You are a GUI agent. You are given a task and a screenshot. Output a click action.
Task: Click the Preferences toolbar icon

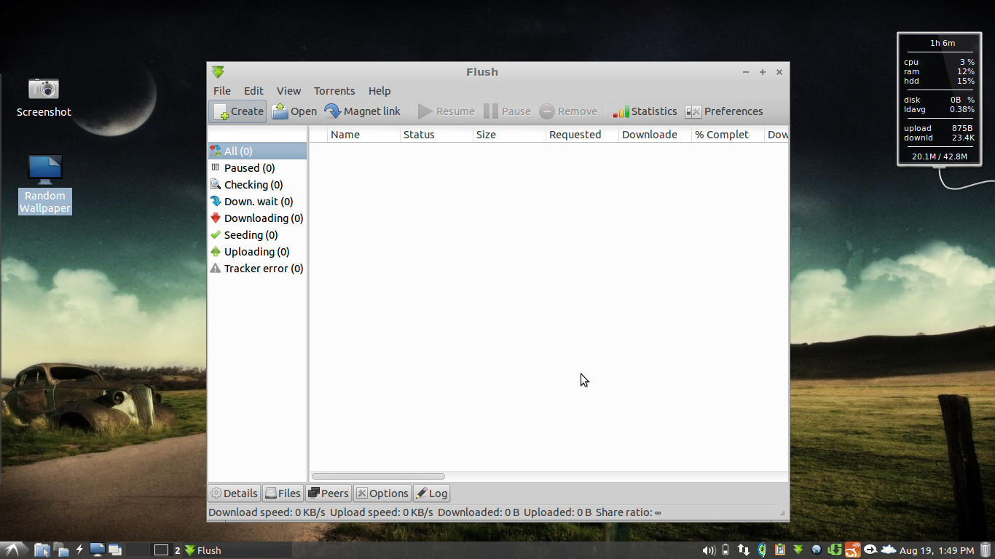(724, 111)
